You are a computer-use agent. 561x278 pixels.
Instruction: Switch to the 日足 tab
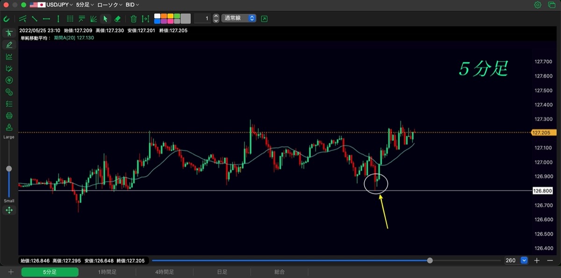pos(222,271)
